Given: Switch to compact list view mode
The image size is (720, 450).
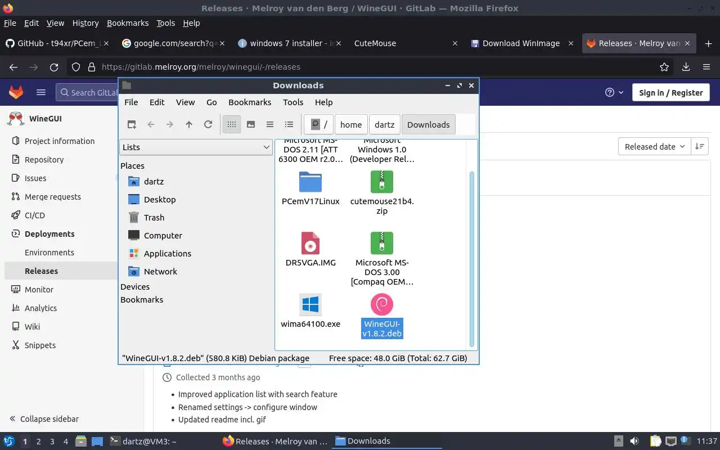Looking at the screenshot, I should point(270,125).
